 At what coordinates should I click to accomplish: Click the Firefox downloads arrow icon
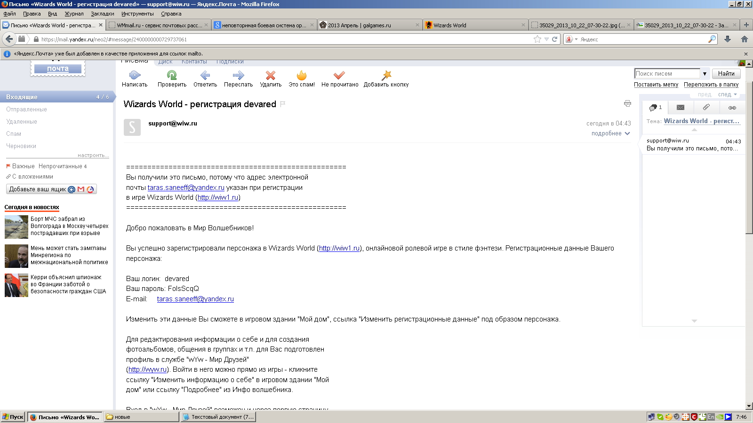click(728, 39)
